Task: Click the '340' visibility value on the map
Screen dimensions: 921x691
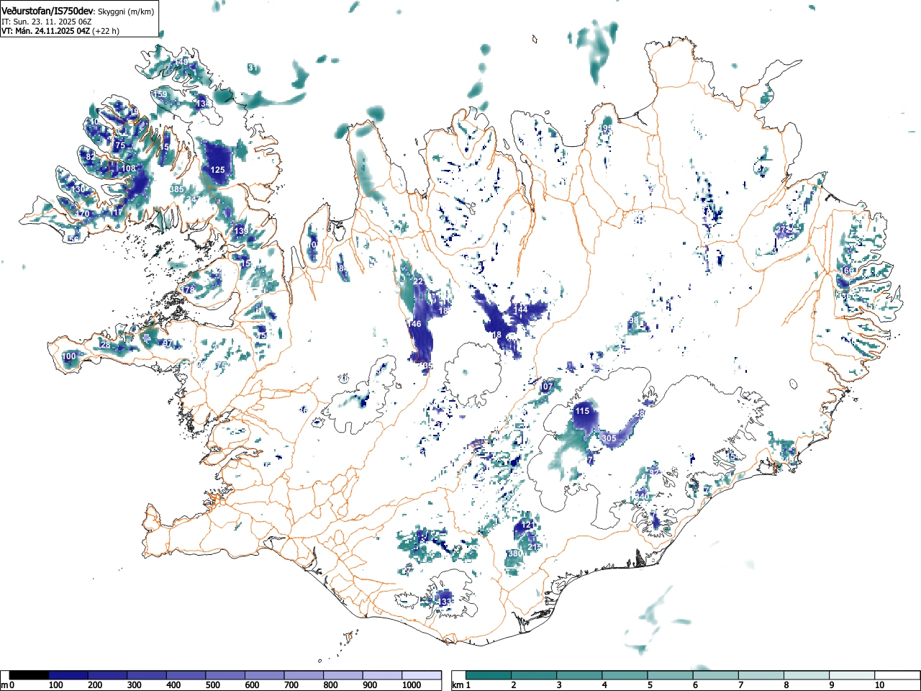Action: 642,497
